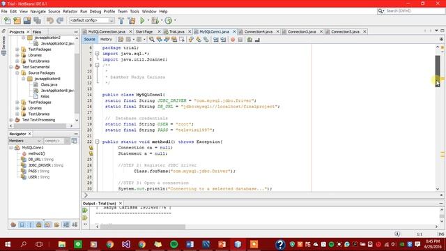Click the Search (Ctrl+I) input field
Viewport: 446px width, 251px height.
click(415, 11)
